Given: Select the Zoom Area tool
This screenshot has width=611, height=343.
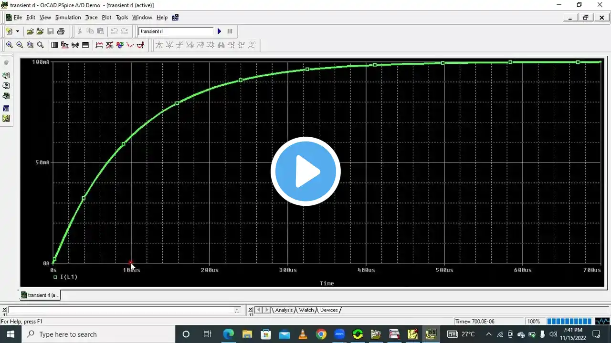Looking at the screenshot, I should click(x=30, y=45).
